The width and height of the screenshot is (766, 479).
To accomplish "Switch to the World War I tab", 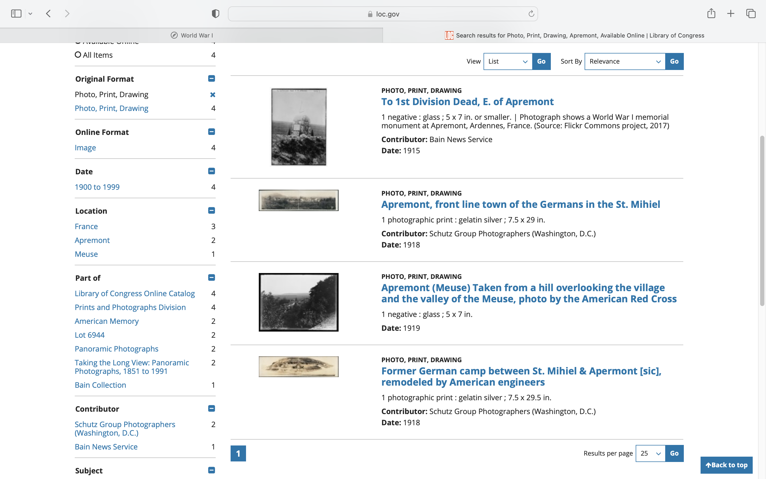I will (191, 35).
